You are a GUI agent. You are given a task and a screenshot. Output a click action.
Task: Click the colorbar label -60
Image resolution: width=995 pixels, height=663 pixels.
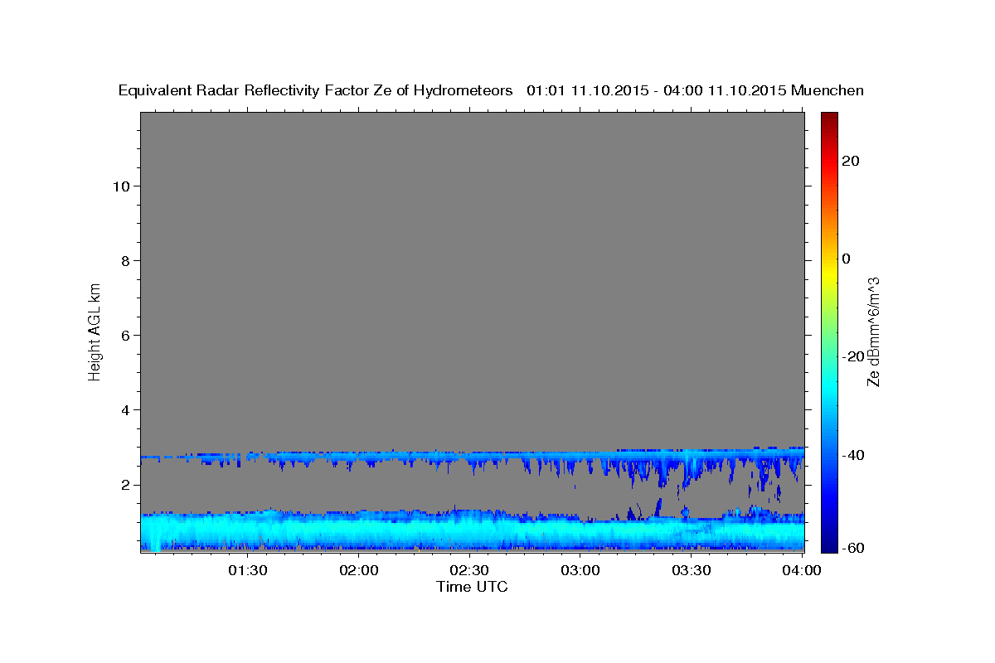click(x=853, y=547)
